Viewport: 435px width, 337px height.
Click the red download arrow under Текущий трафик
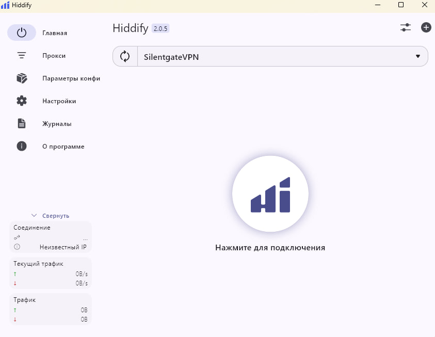click(x=15, y=283)
